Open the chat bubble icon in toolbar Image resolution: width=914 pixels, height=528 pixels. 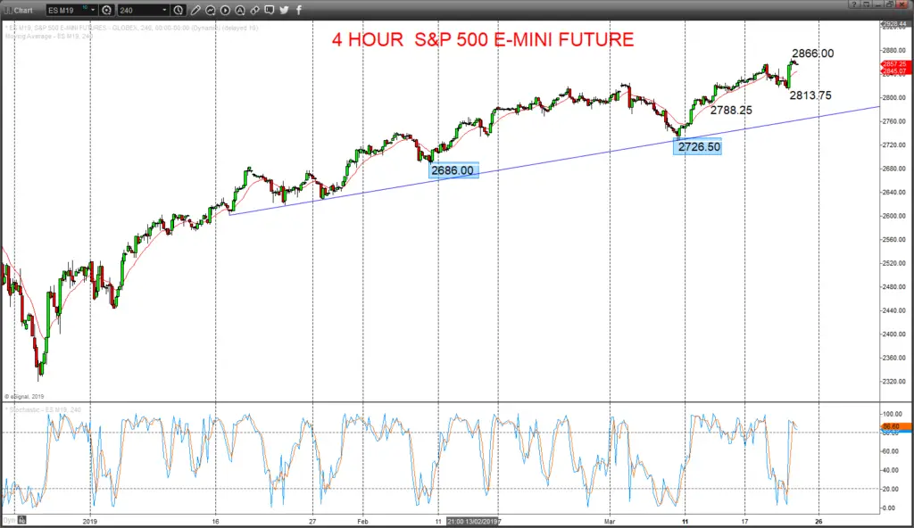point(270,10)
